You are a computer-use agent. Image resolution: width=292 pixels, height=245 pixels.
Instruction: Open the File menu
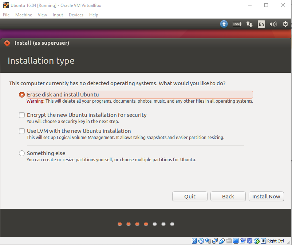(x=6, y=15)
